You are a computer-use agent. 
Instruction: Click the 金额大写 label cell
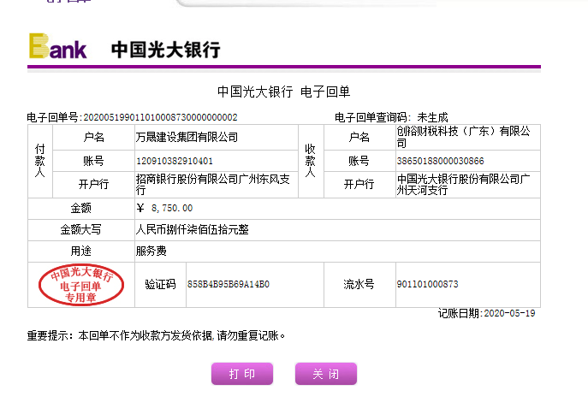(x=81, y=229)
